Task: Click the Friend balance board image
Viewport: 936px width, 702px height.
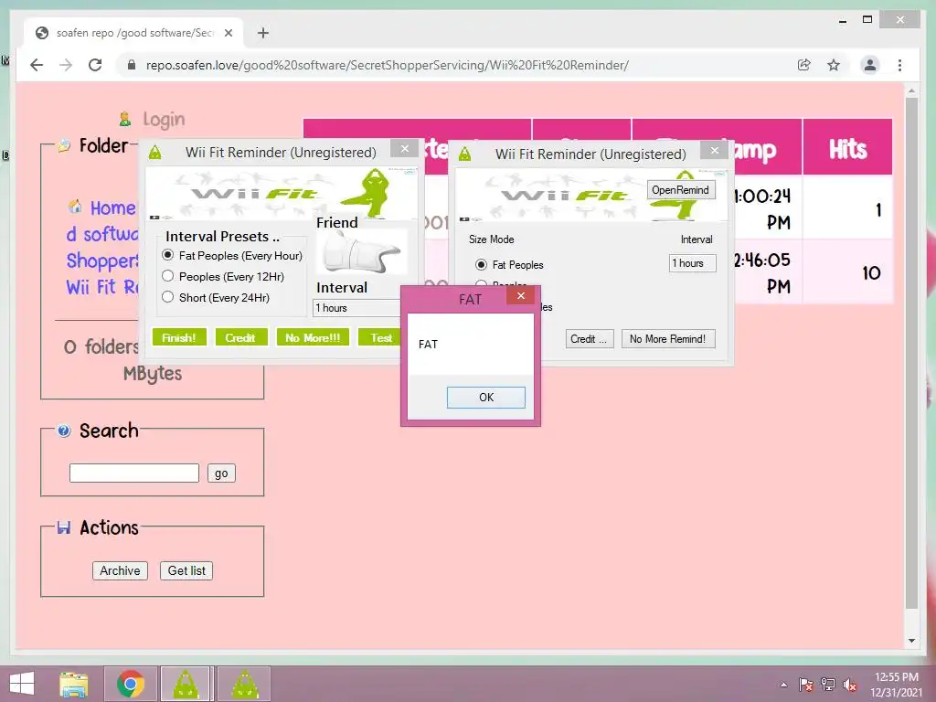Action: click(x=361, y=253)
